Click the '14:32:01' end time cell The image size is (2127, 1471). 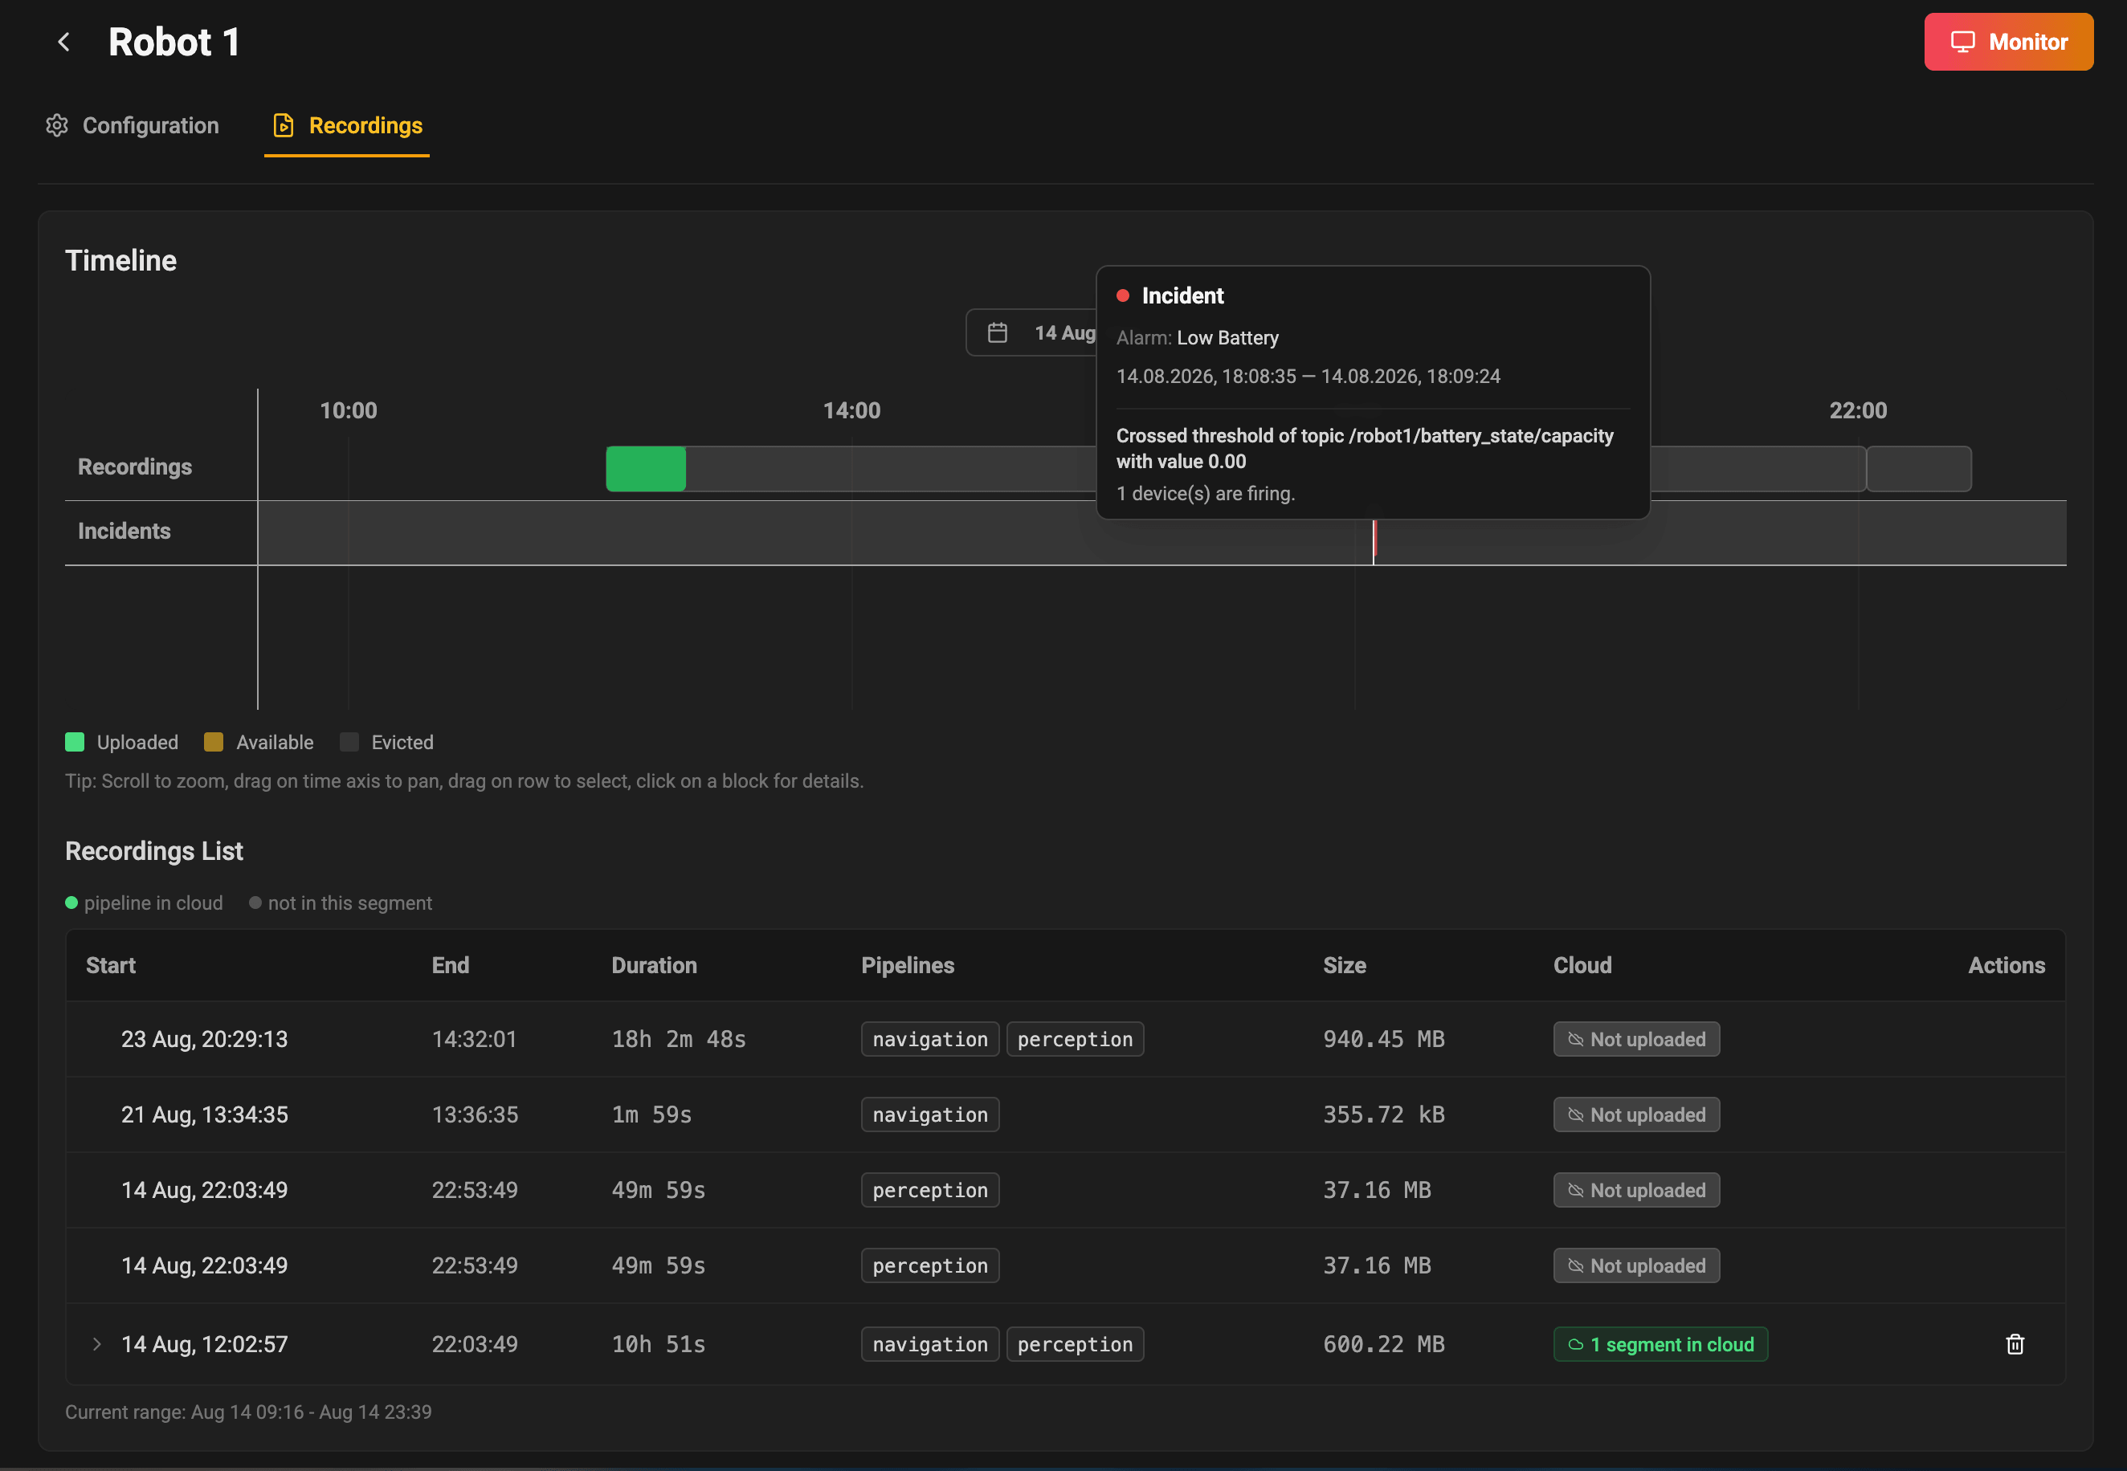point(474,1039)
